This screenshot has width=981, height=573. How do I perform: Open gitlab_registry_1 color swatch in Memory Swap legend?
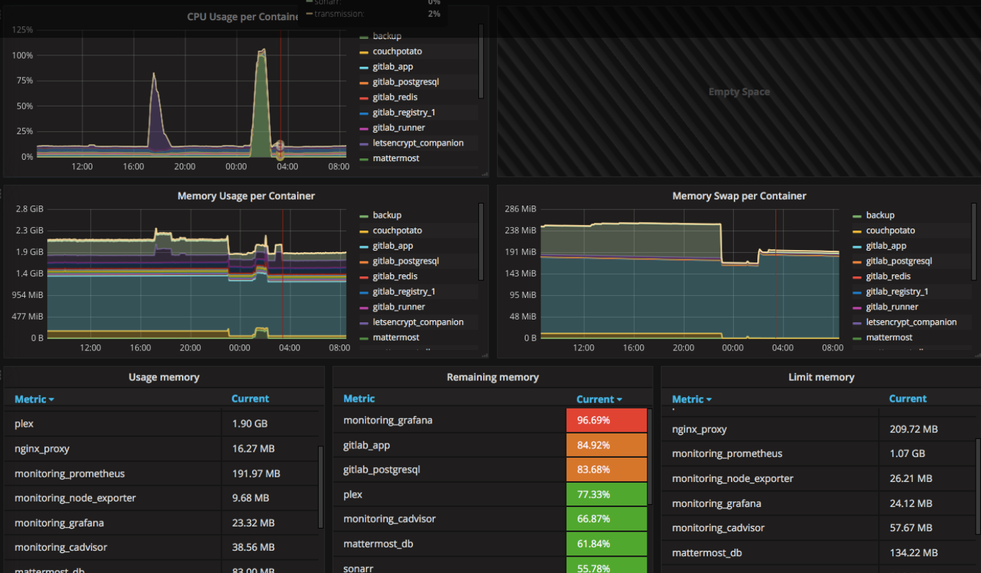coord(857,293)
